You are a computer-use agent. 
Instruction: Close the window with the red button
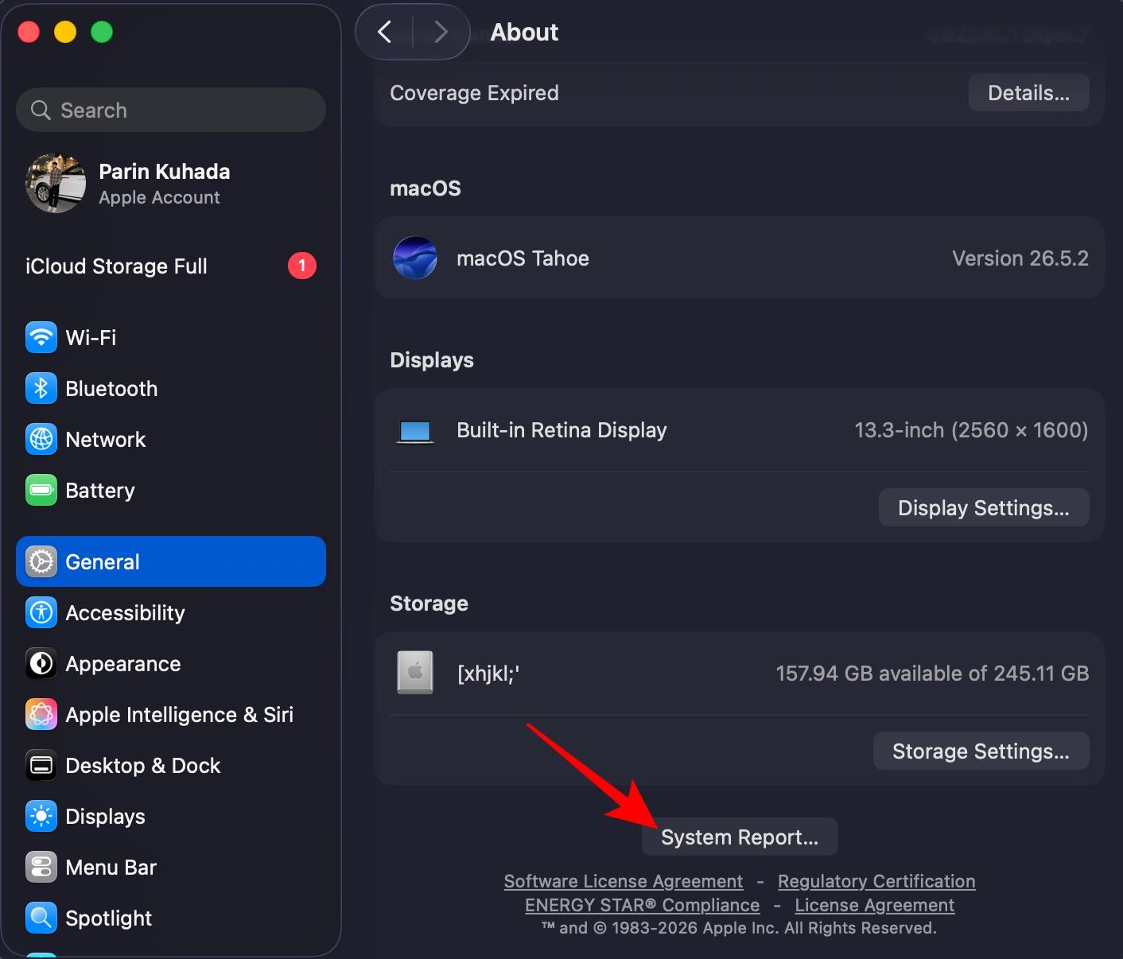point(29,32)
